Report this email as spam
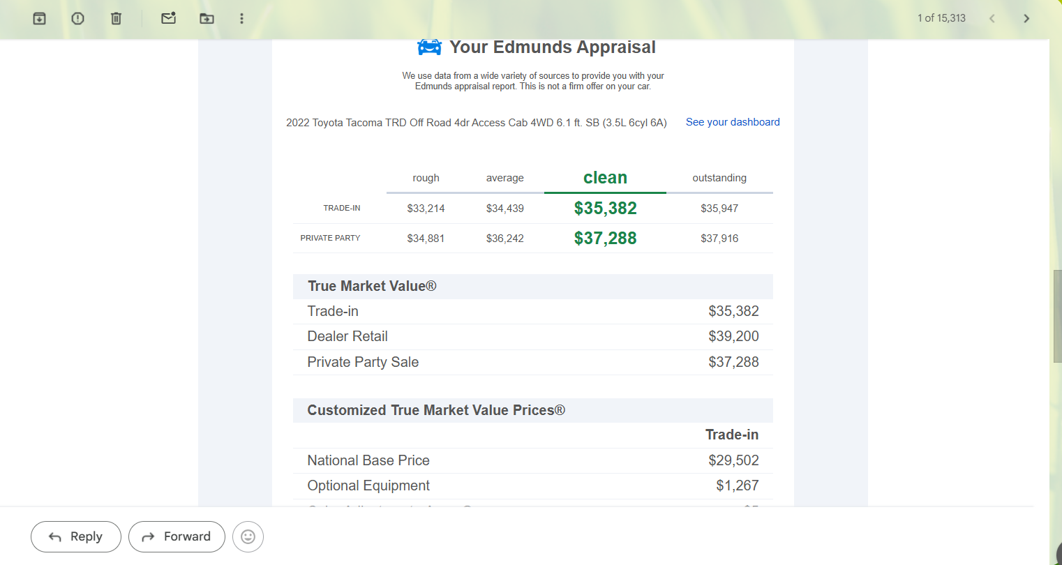Viewport: 1062px width, 565px height. pos(77,18)
